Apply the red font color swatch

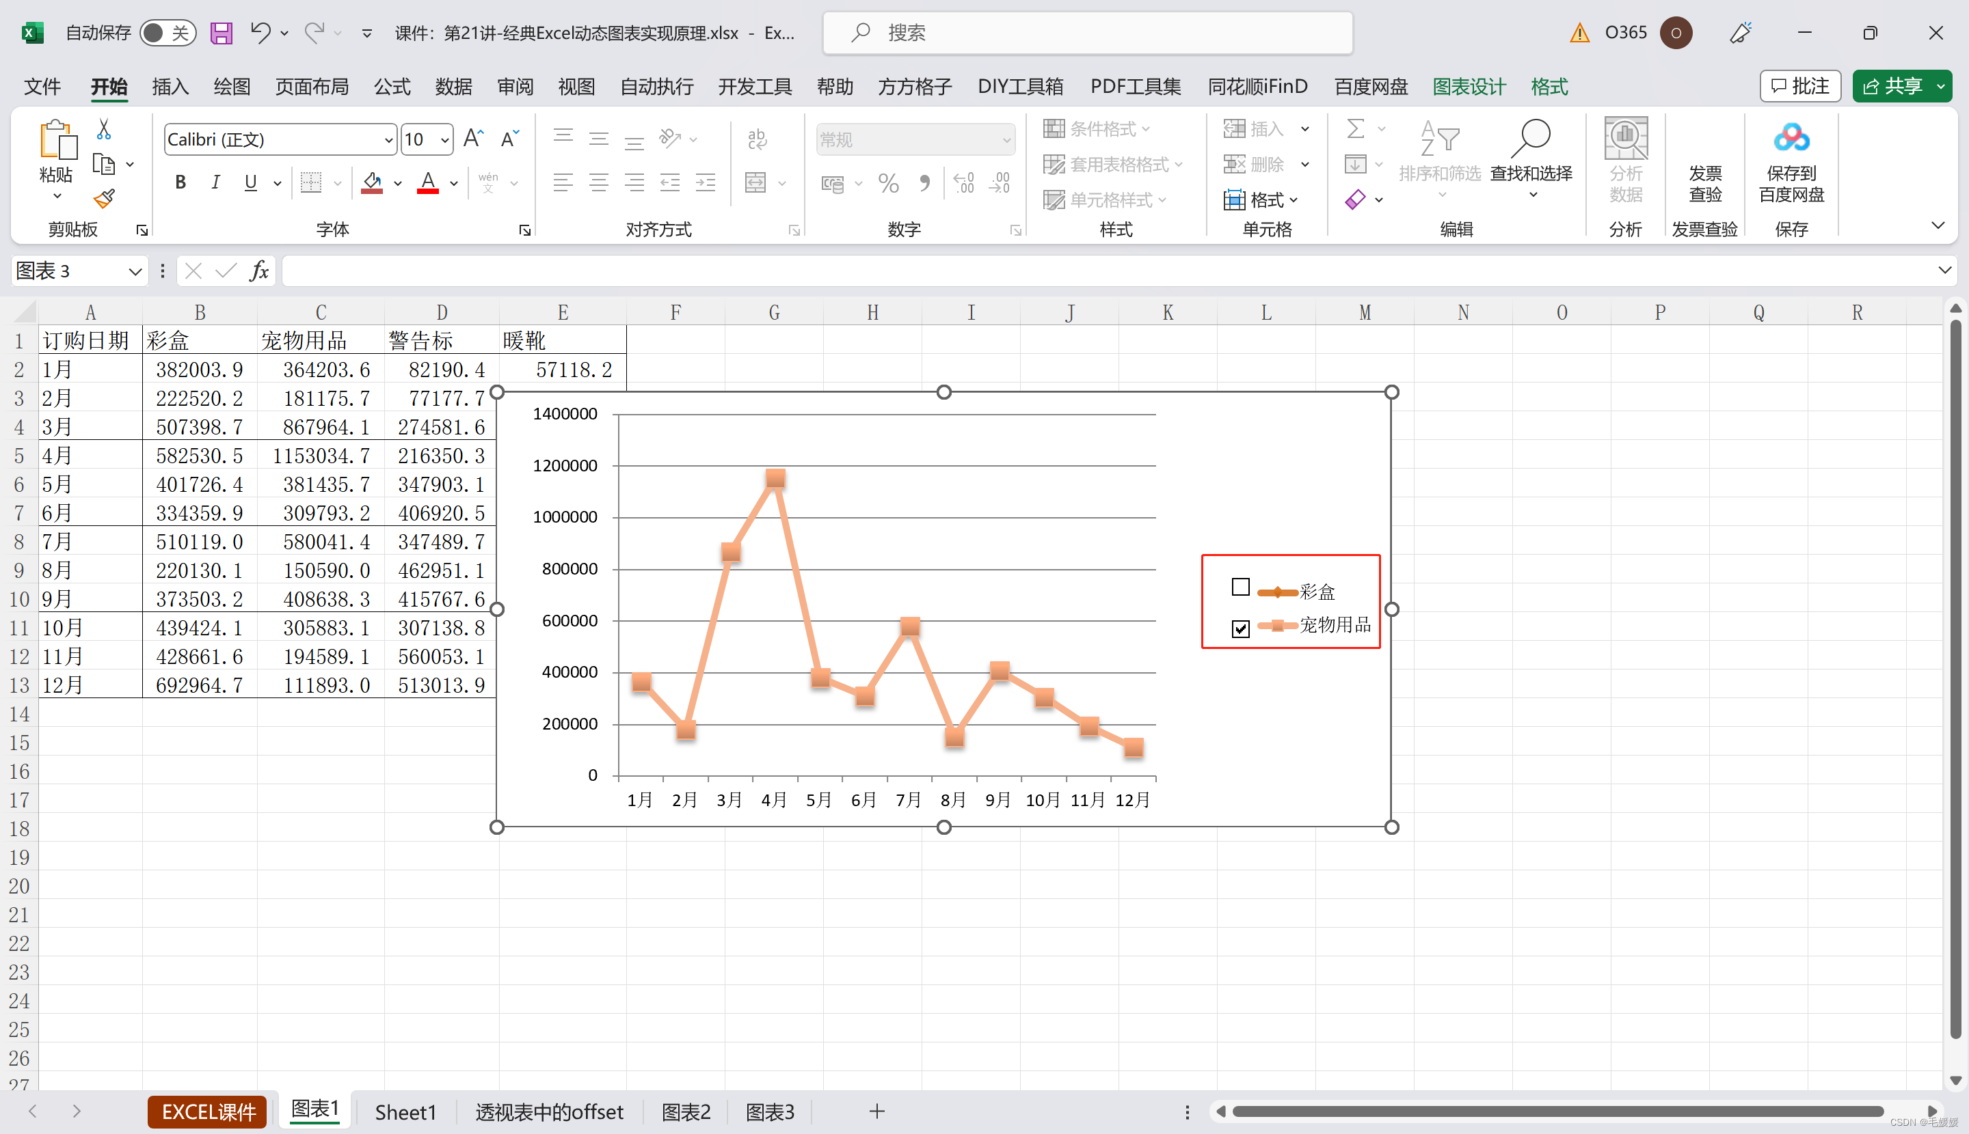[x=428, y=183]
